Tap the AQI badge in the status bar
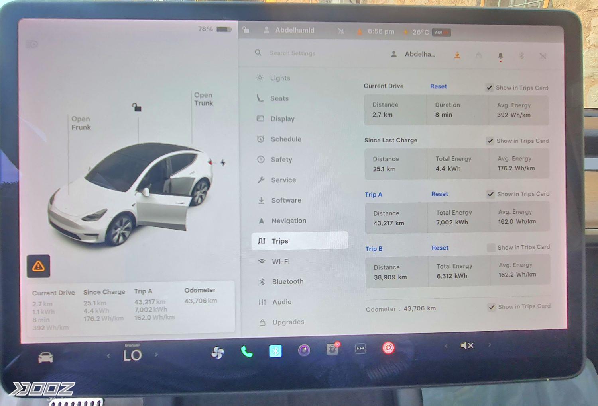This screenshot has height=406, width=598. coord(441,32)
